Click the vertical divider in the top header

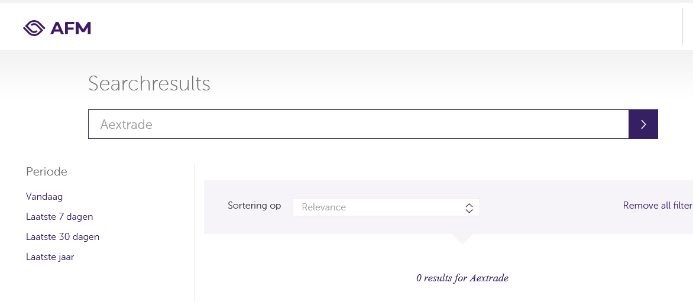tap(682, 26)
